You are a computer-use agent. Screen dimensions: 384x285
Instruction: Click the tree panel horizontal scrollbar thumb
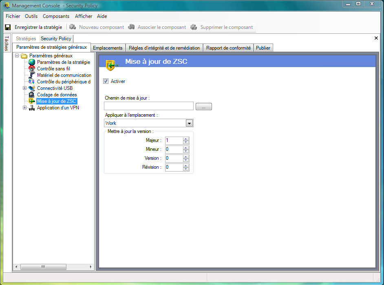tap(43, 267)
